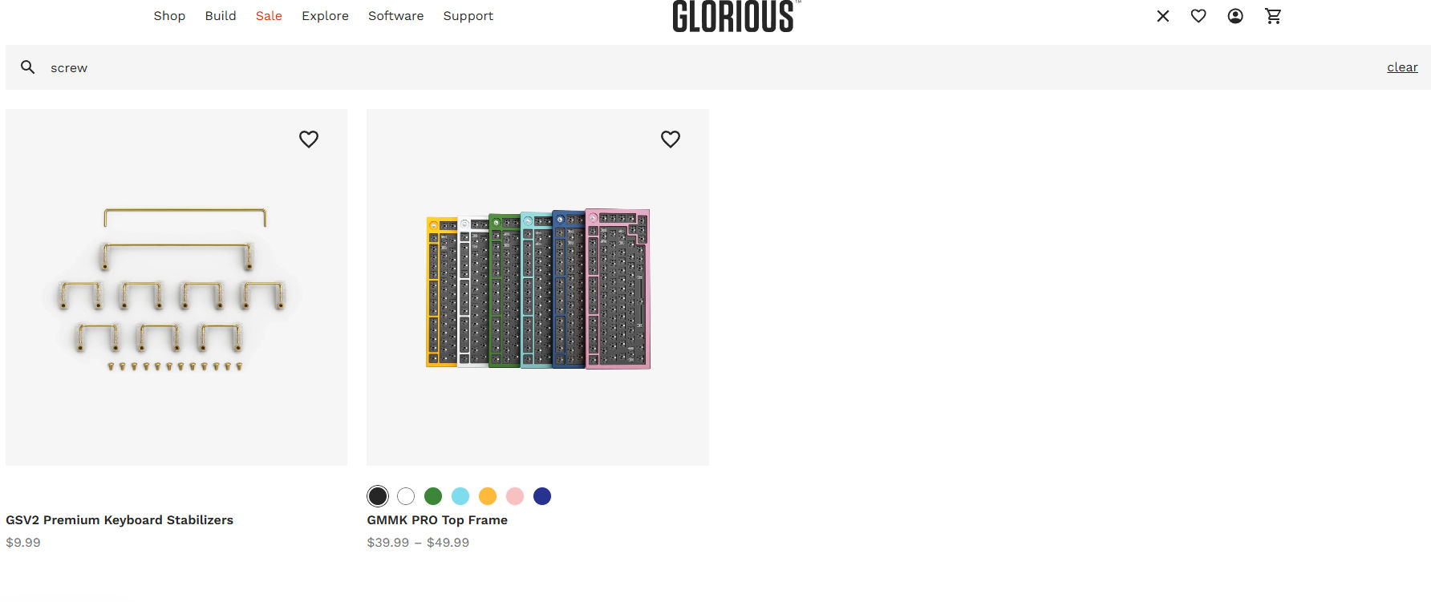The height and width of the screenshot is (602, 1431).
Task: Click the $9.99 price text
Action: [23, 543]
